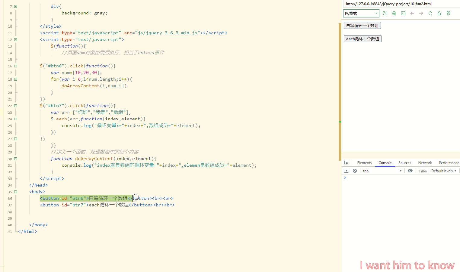Show the console sidebar
Viewport: 460px width, 272px height.
click(346, 171)
